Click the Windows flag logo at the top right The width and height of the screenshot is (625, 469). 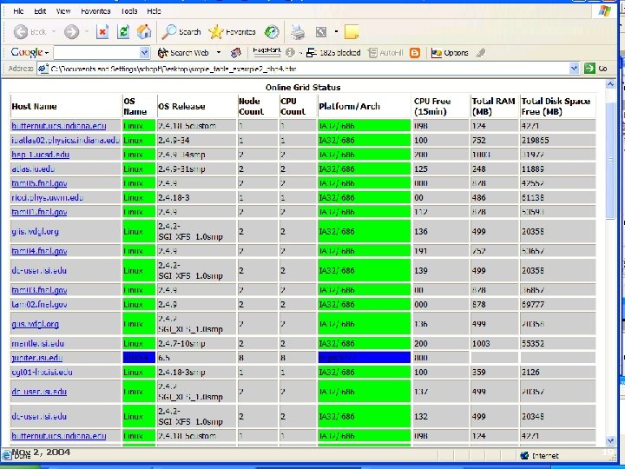click(x=605, y=11)
